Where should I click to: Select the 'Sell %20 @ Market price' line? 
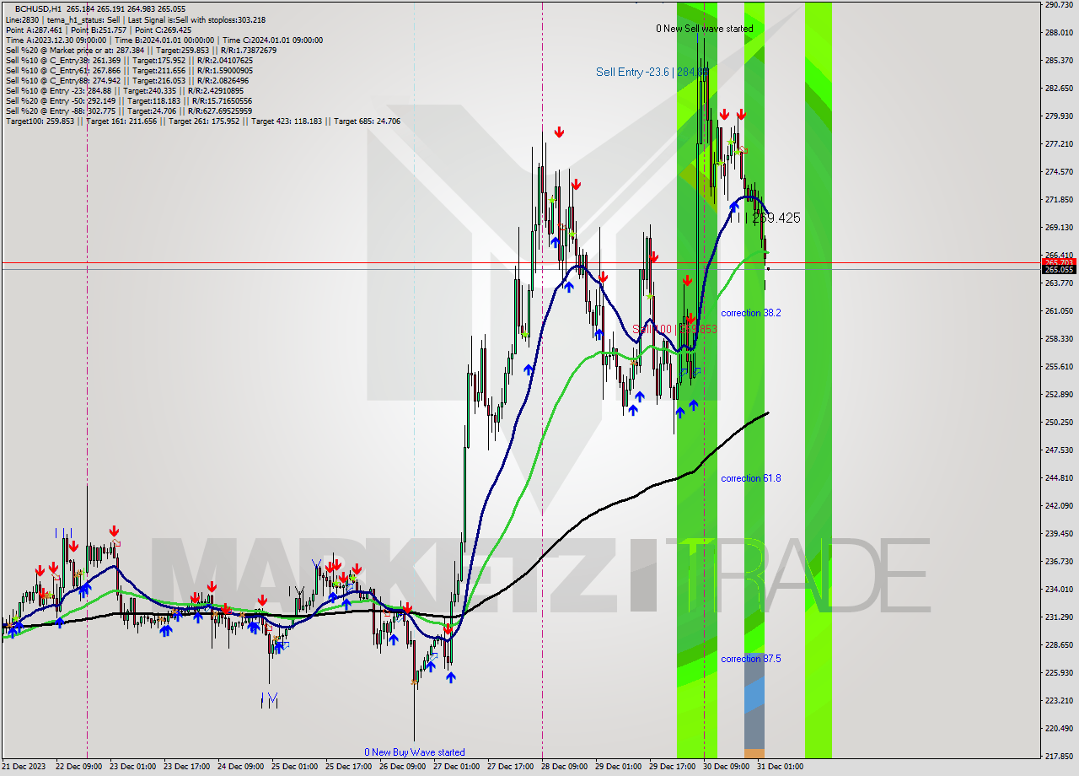click(141, 50)
